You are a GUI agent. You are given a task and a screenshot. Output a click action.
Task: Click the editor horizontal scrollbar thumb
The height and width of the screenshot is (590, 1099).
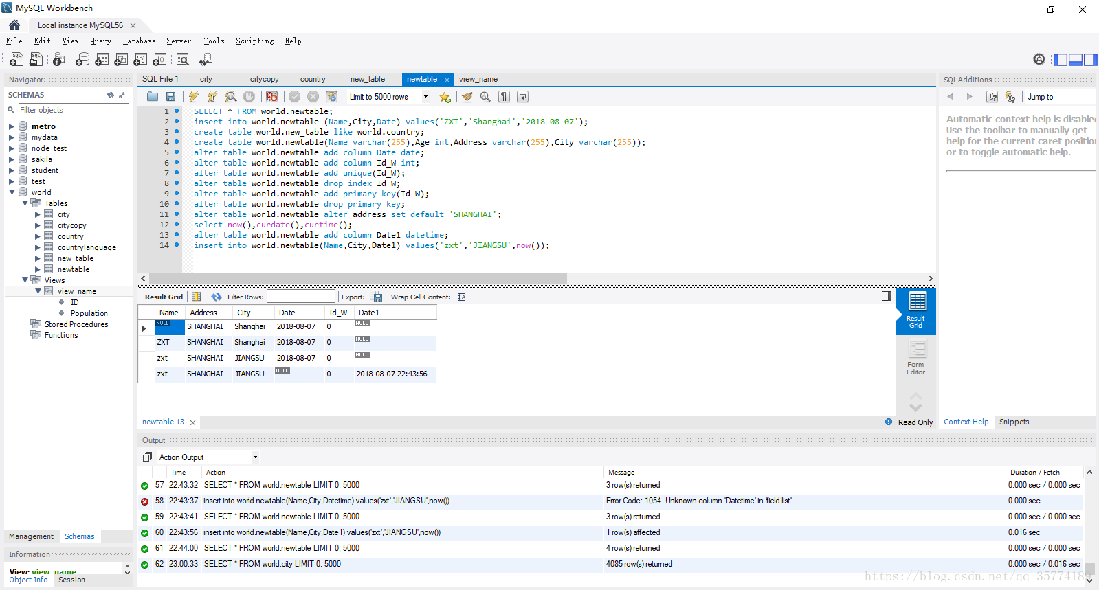(x=358, y=278)
